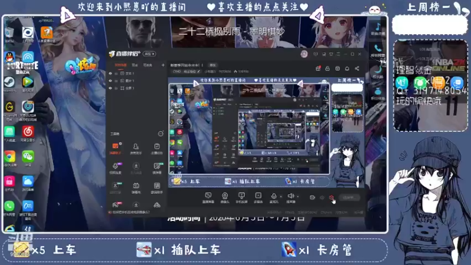Click the square box icon beside the bell
Image resolution: width=471 pixels, height=265 pixels.
(x=337, y=68)
